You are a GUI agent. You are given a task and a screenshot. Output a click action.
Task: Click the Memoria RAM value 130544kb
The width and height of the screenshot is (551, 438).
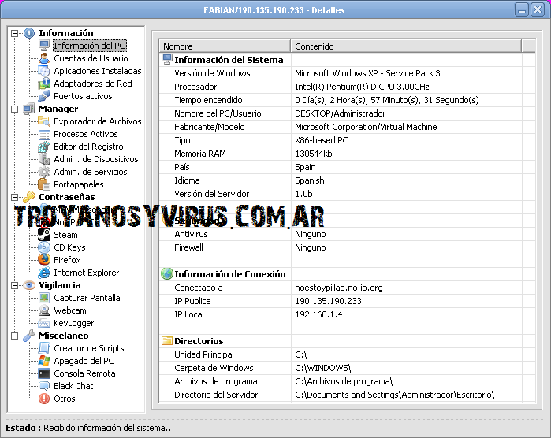[x=314, y=154]
